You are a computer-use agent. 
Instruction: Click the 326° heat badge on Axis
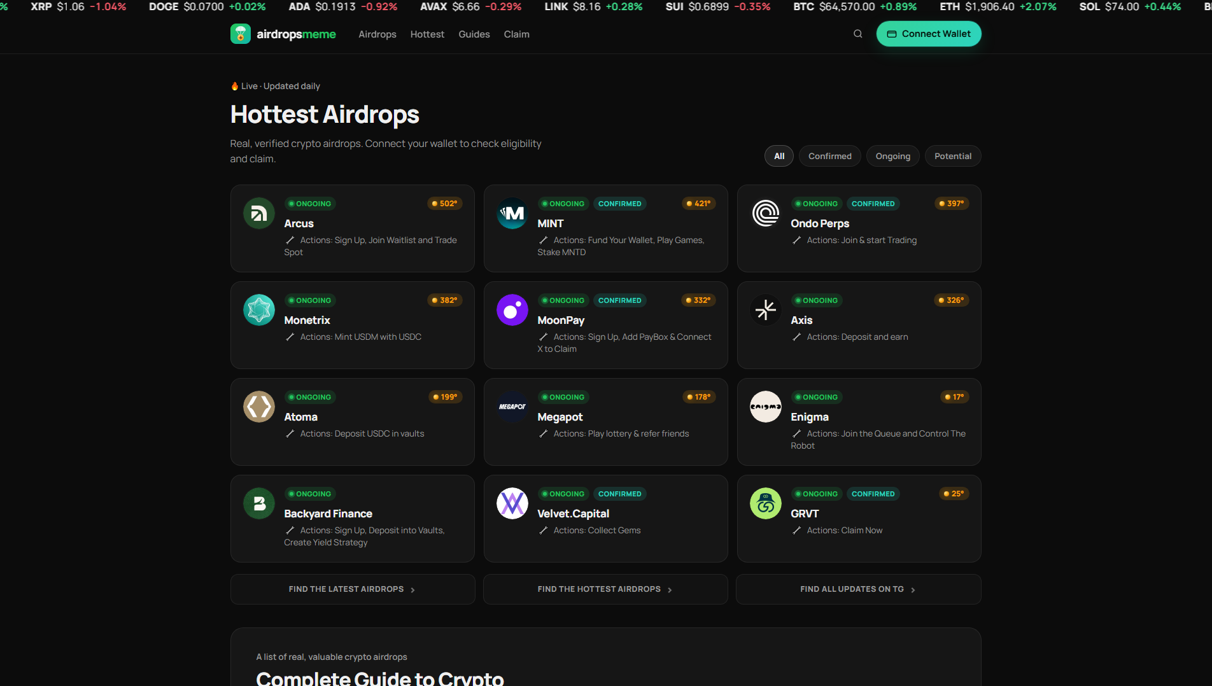[x=952, y=300]
